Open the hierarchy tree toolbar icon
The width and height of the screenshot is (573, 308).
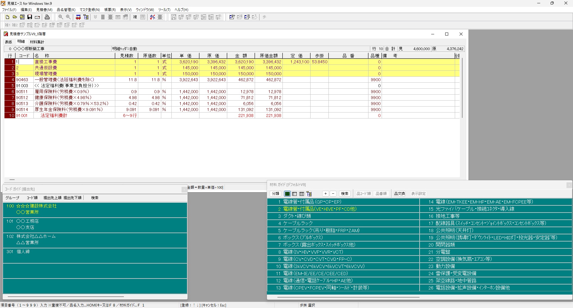pos(86,17)
